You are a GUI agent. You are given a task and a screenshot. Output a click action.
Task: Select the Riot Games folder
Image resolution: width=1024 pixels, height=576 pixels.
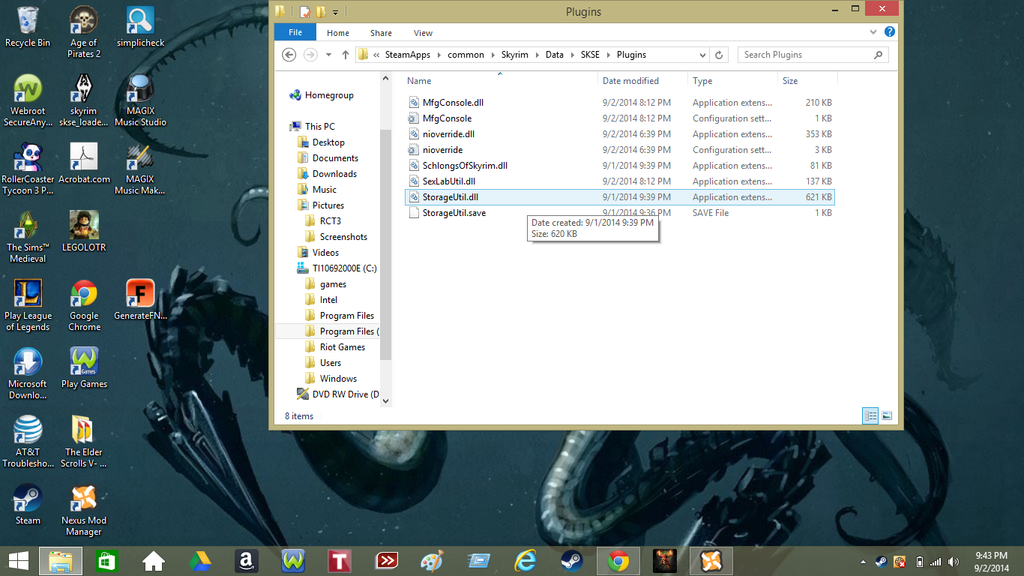point(343,347)
